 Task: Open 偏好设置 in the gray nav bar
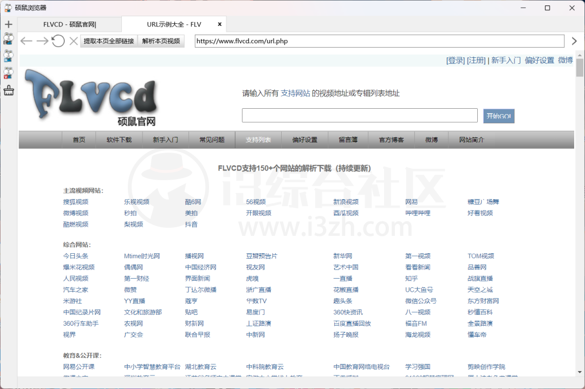coord(305,140)
